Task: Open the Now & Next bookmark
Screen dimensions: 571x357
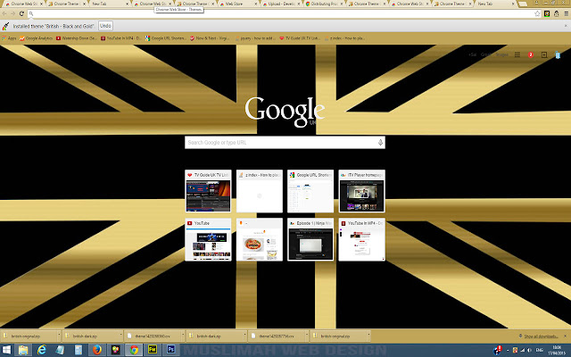Action: click(210, 37)
